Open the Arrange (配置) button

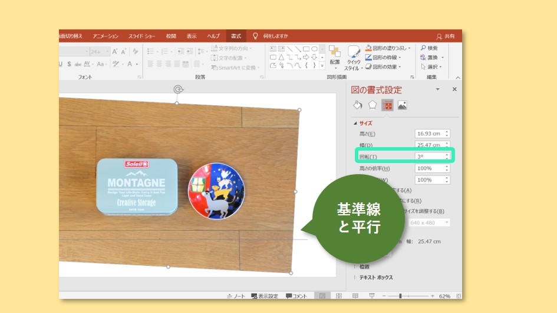click(335, 57)
